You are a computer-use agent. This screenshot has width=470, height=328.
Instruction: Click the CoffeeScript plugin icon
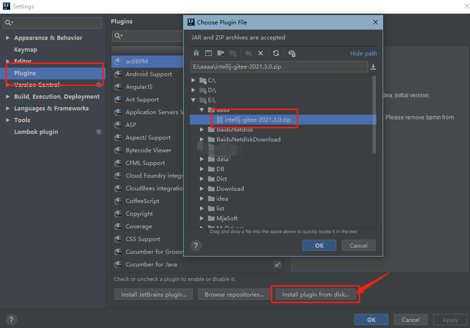click(x=118, y=201)
